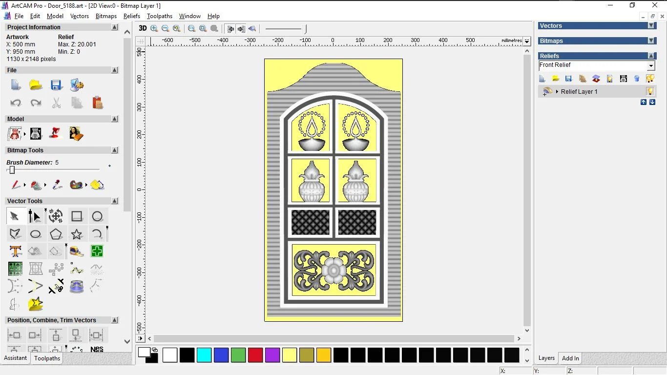Select the yellow color swatch in the palette
This screenshot has height=375, width=667.
[x=290, y=355]
